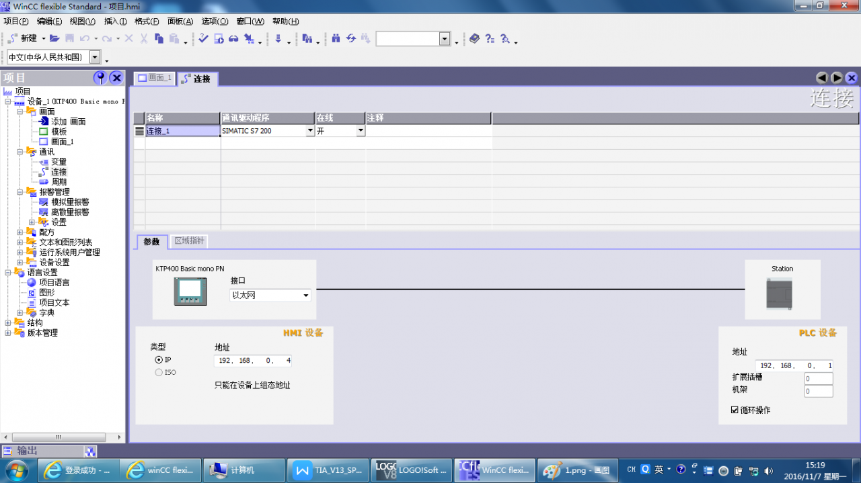Open 项目(P) menu
861x483 pixels.
coord(16,21)
